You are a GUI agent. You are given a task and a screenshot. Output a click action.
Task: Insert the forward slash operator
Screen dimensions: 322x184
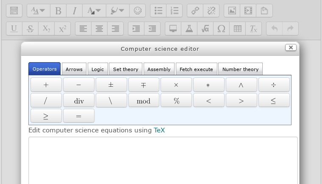pyautogui.click(x=46, y=100)
